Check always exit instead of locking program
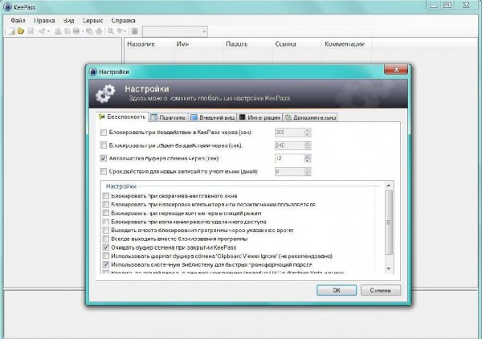 [106, 239]
